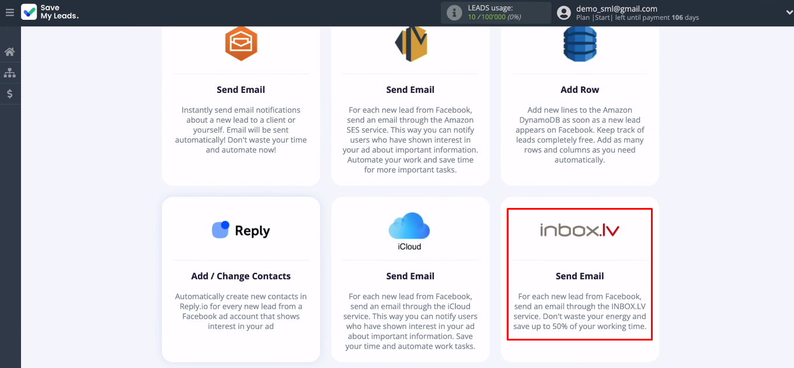794x368 pixels.
Task: Click the plan payment days text
Action: [x=638, y=18]
